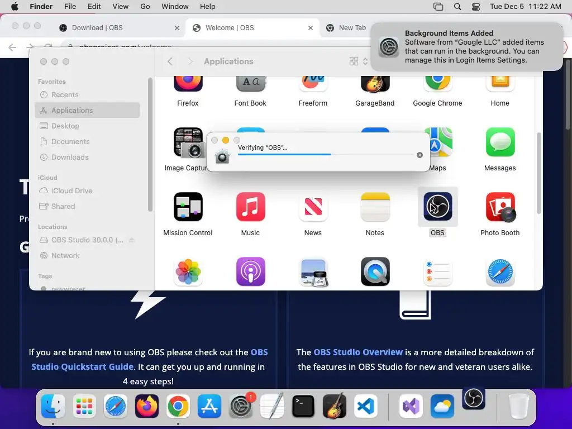Select the OBS app in Applications
Image resolution: width=572 pixels, height=429 pixels.
click(438, 207)
